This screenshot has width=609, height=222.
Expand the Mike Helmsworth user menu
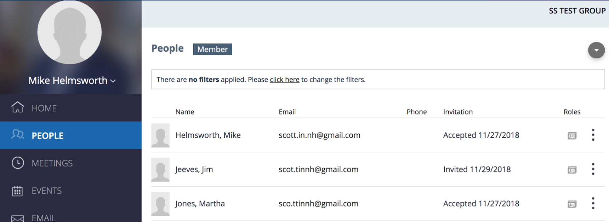pyautogui.click(x=72, y=81)
